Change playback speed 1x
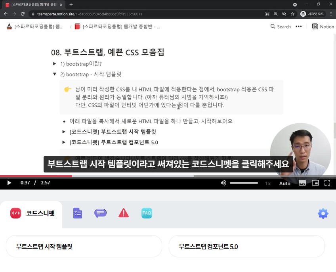This screenshot has height=272, width=336. coord(268,184)
